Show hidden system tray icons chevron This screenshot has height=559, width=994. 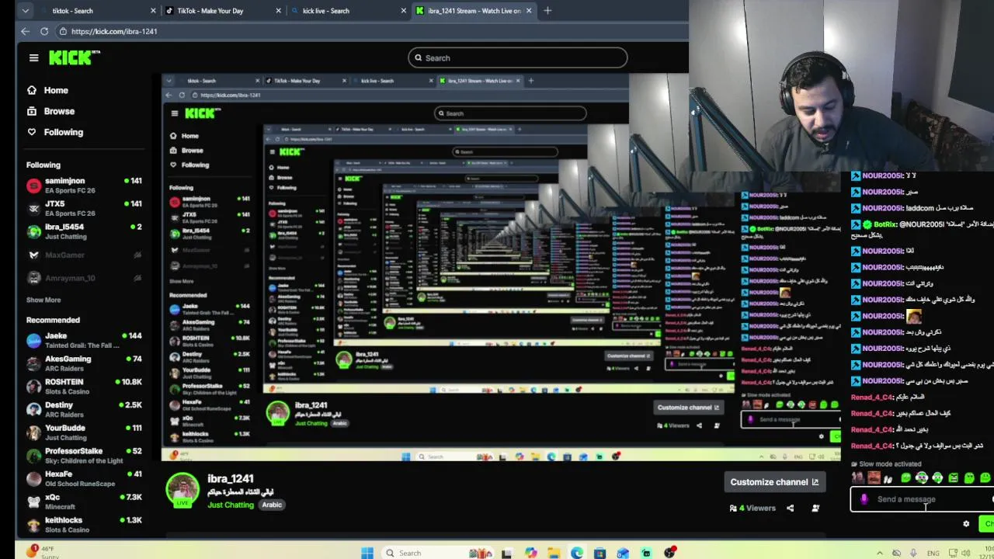tap(879, 553)
